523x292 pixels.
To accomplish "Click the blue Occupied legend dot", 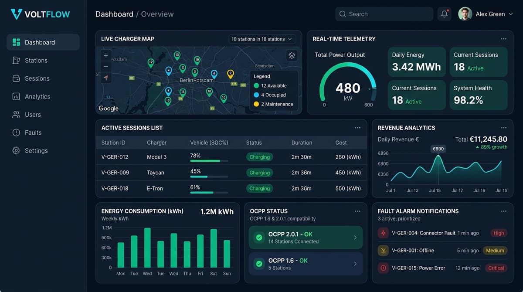I will click(256, 95).
